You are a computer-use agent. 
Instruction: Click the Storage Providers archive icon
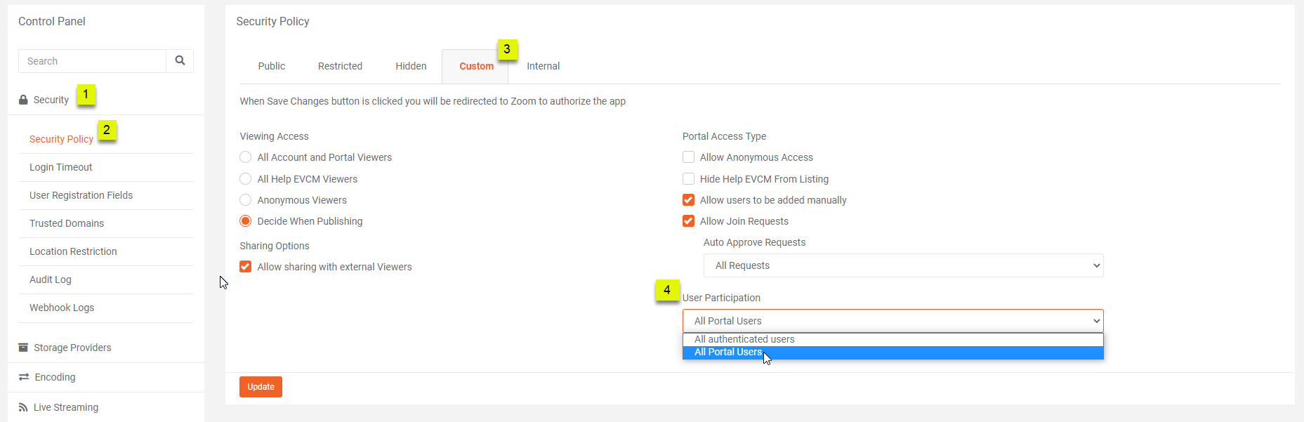23,348
